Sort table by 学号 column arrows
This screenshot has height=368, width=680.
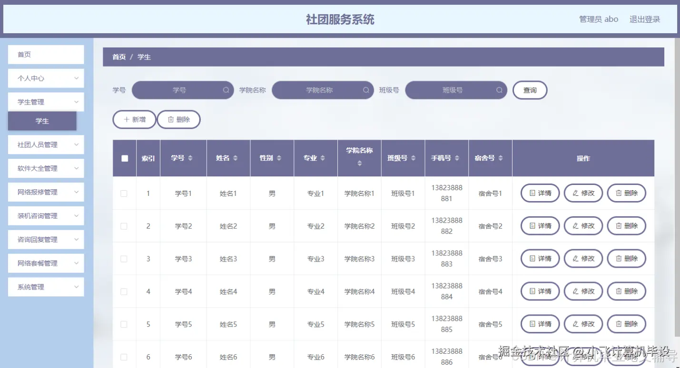pos(190,158)
